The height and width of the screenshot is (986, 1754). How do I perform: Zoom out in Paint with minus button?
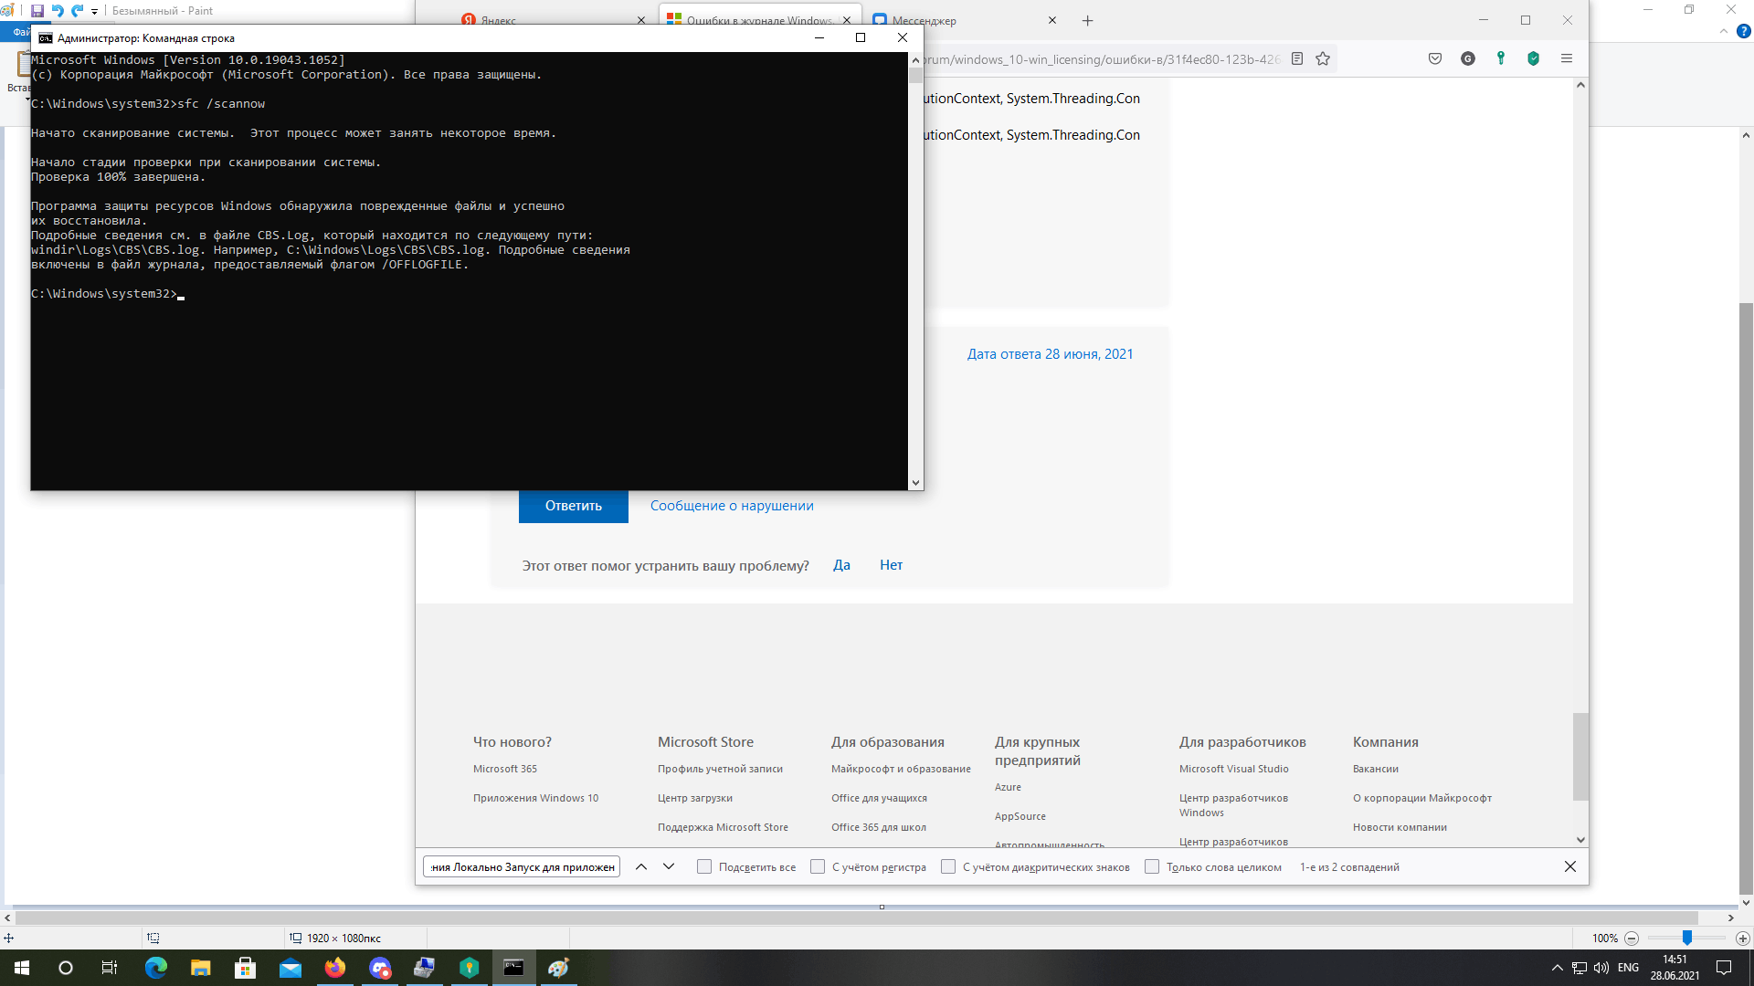click(1632, 939)
